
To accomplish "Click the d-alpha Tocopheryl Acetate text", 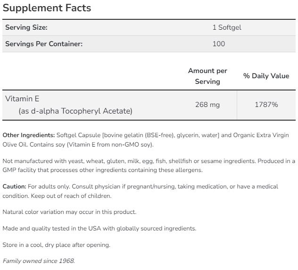I will (x=75, y=111).
